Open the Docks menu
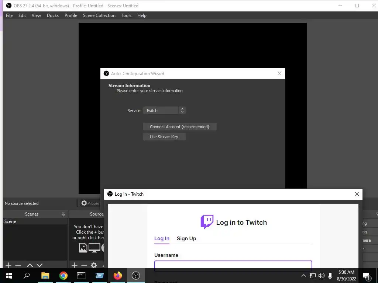 coord(53,15)
